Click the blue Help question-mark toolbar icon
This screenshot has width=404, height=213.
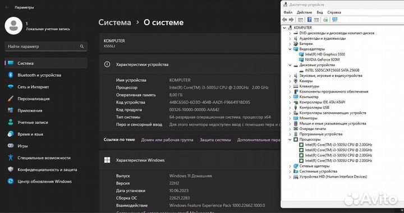coord(310,20)
